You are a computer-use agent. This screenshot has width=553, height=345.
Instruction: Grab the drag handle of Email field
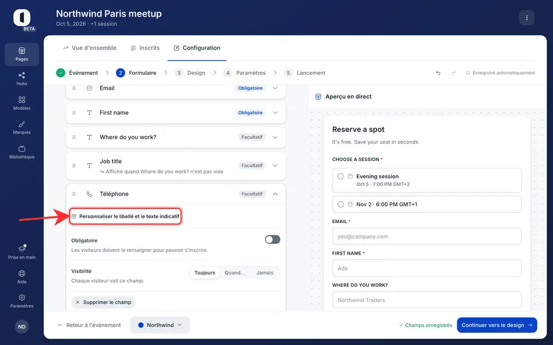point(74,88)
